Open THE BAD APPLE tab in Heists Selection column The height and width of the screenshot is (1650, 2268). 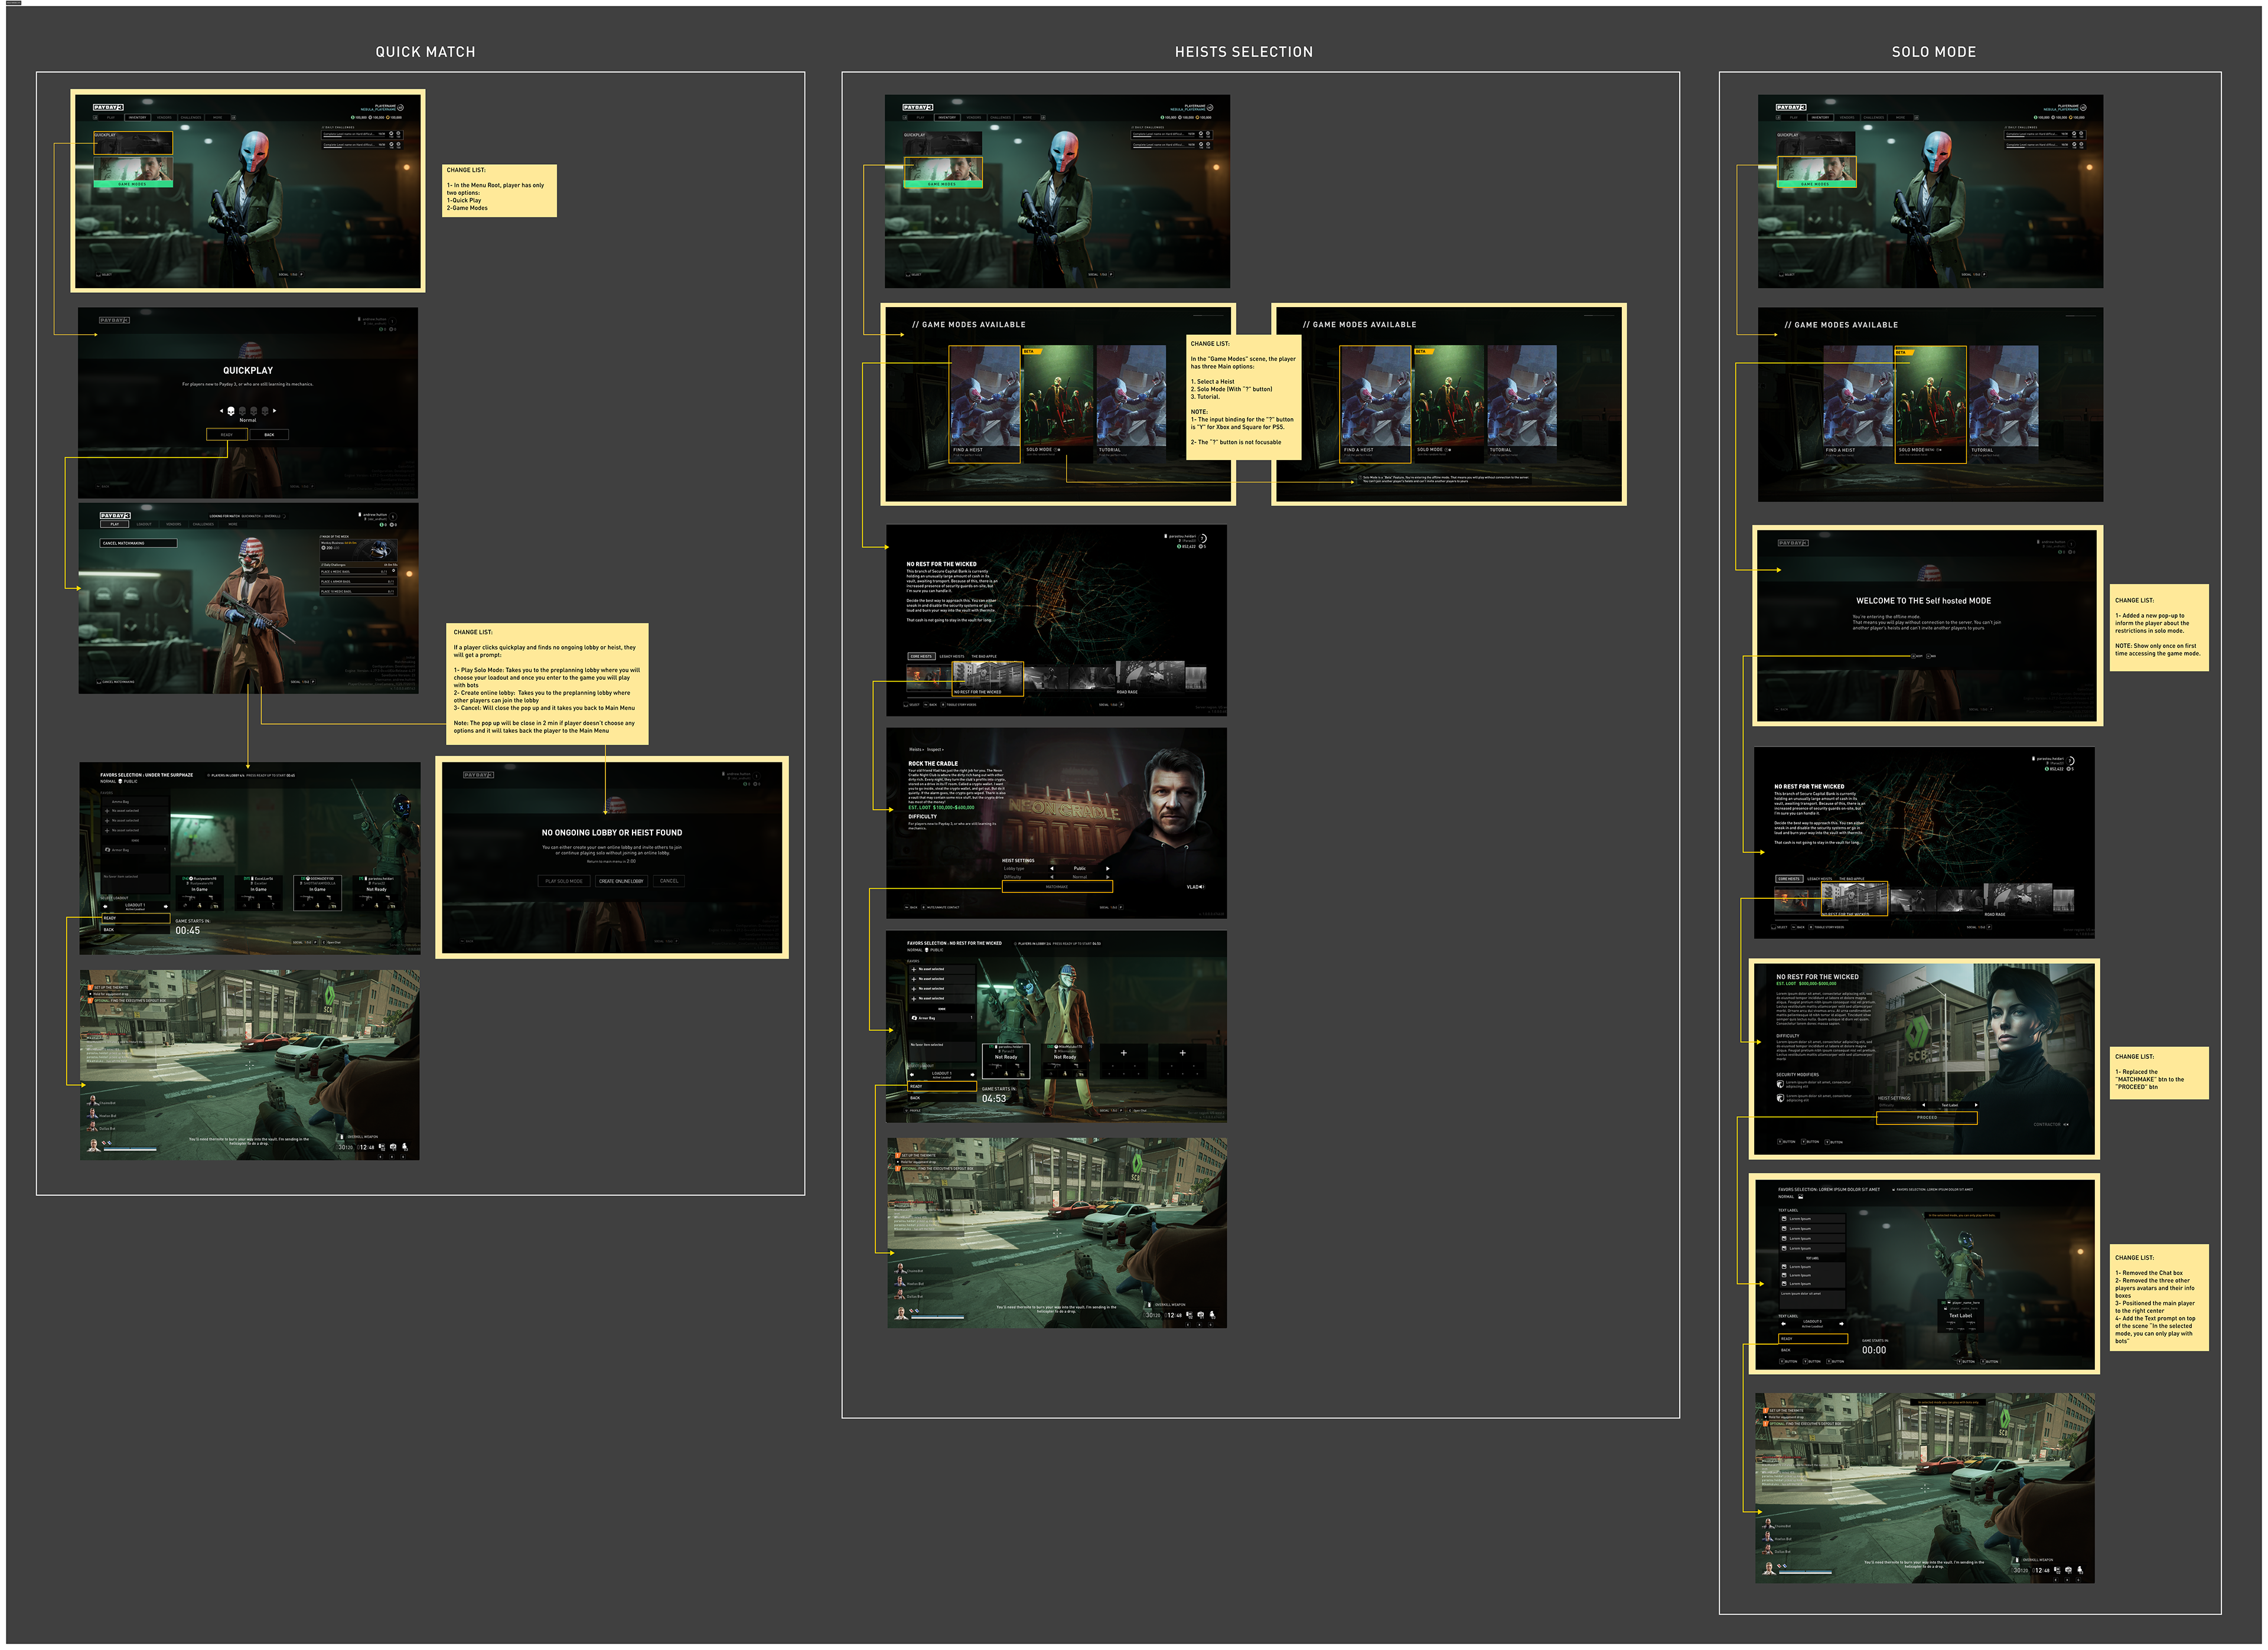click(984, 656)
